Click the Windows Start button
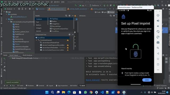 [47, 92]
